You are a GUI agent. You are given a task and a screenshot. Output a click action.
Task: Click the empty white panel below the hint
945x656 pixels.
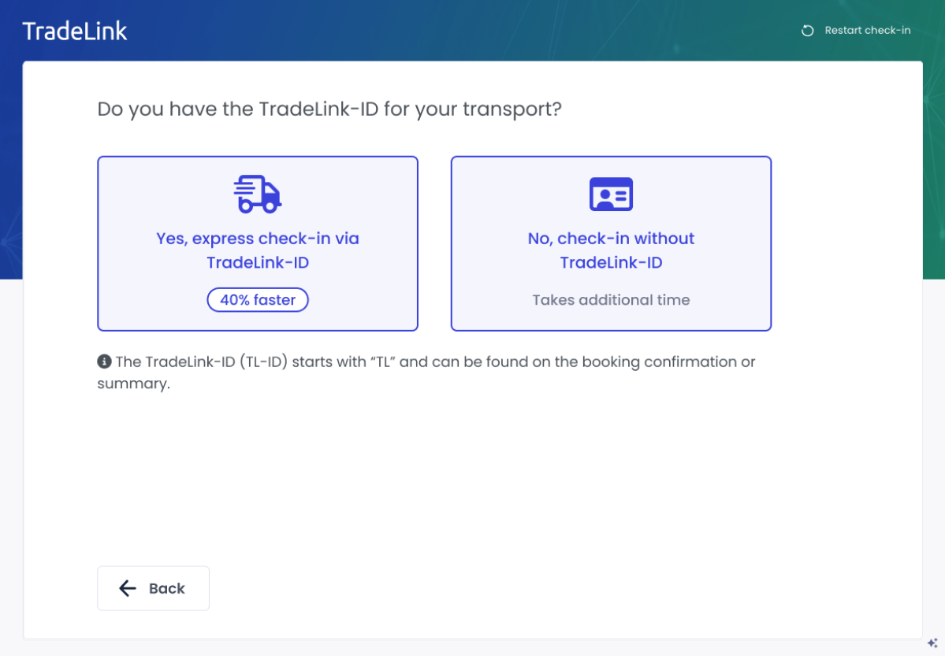point(473,480)
